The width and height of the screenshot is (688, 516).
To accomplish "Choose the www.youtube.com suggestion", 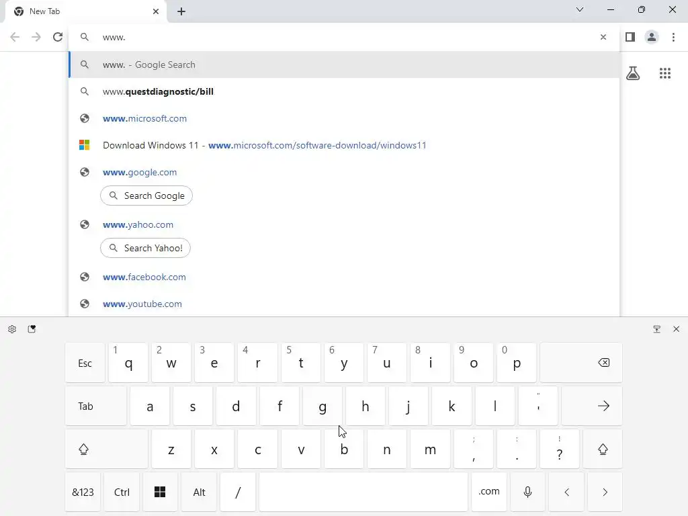I will 345,304.
